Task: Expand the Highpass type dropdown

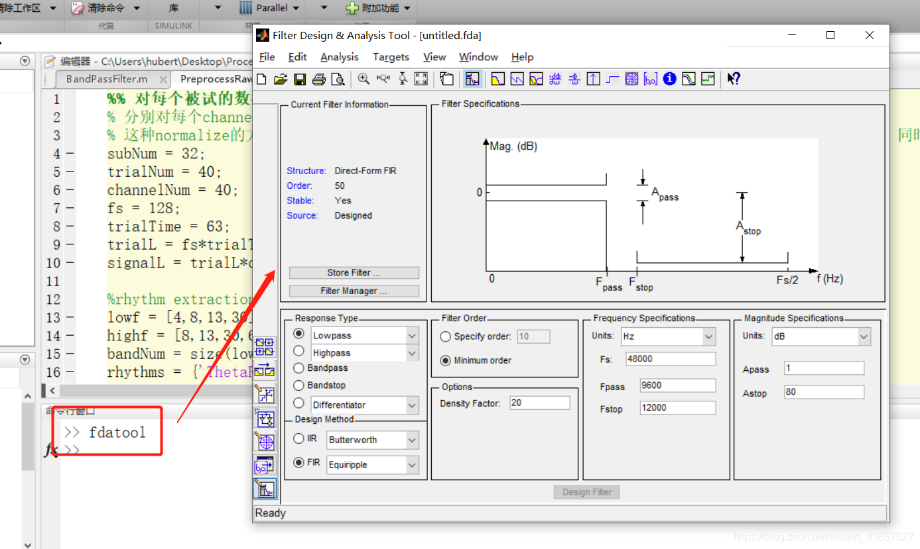Action: pos(412,353)
